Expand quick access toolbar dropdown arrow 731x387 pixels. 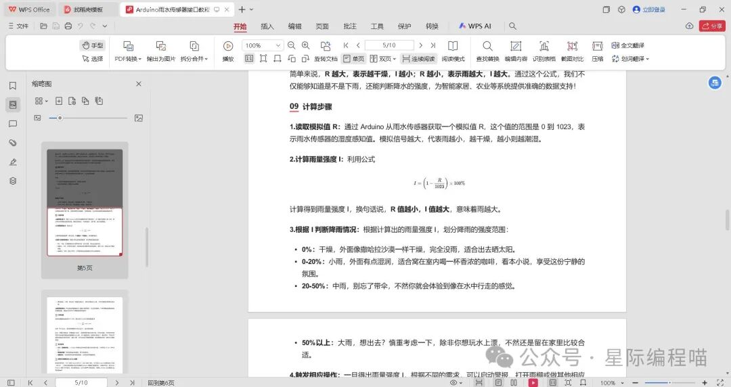105,26
